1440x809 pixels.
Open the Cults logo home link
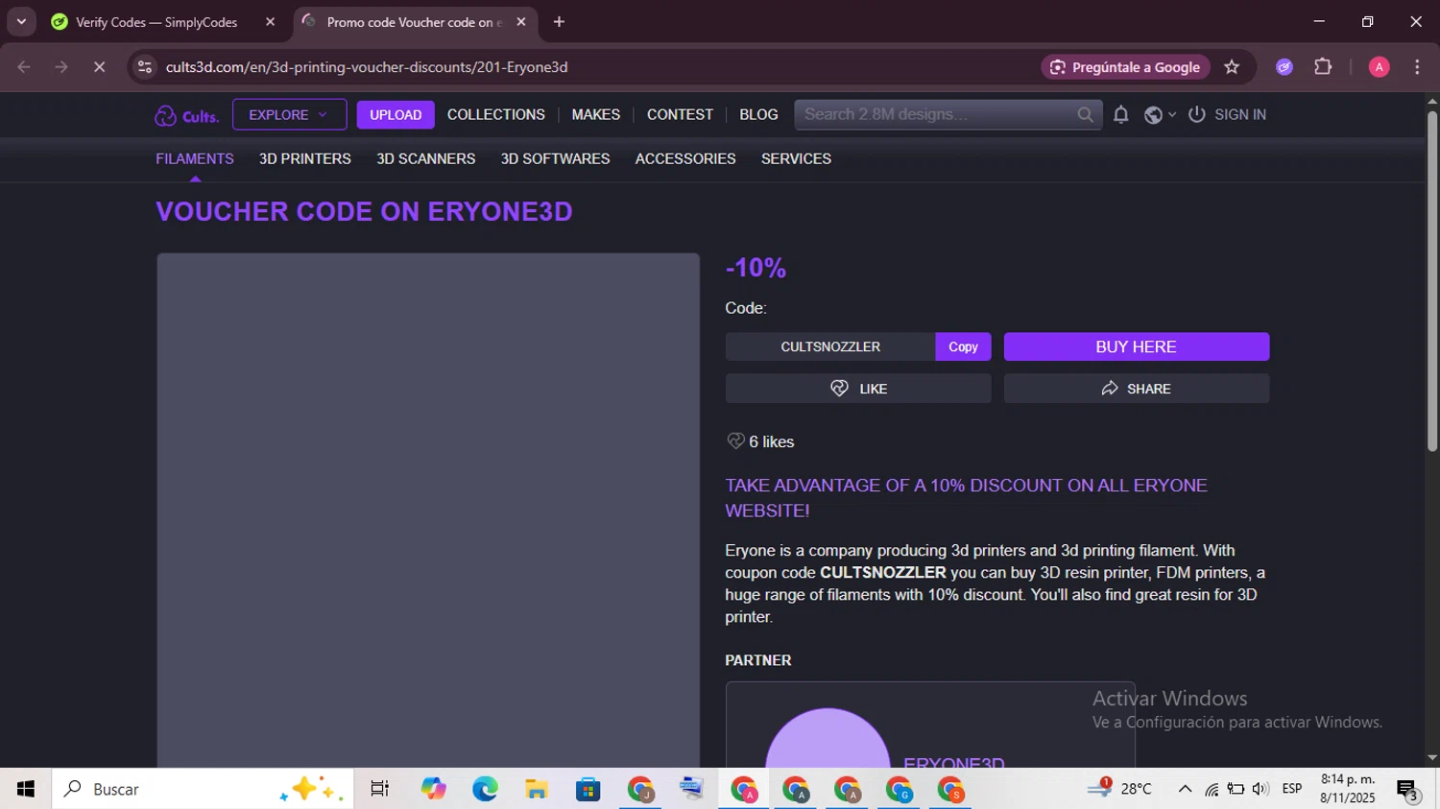(x=187, y=115)
